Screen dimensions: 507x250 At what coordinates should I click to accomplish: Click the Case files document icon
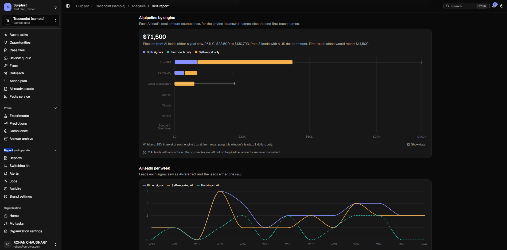coord(6,50)
